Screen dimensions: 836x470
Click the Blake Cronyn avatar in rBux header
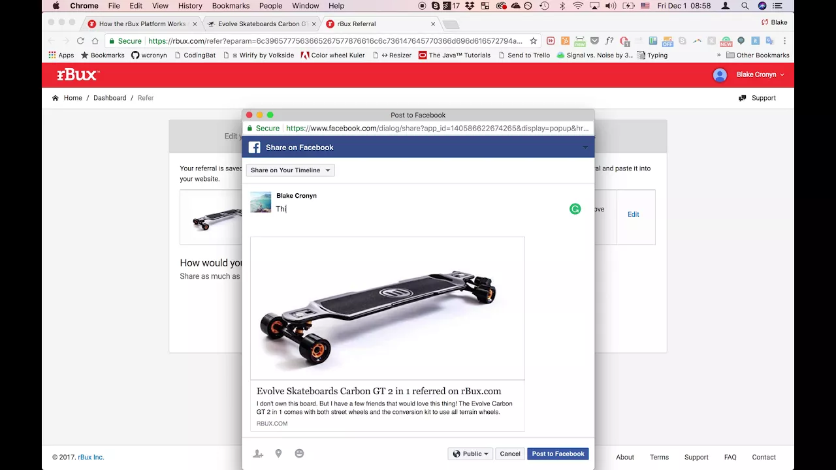click(x=720, y=75)
